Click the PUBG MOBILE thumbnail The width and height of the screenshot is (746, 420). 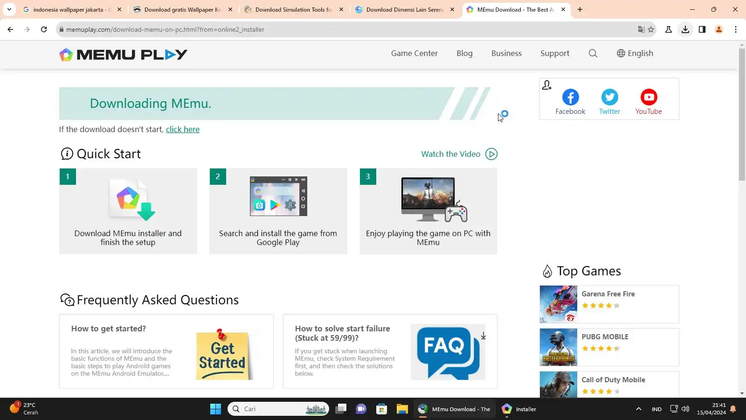(x=558, y=347)
